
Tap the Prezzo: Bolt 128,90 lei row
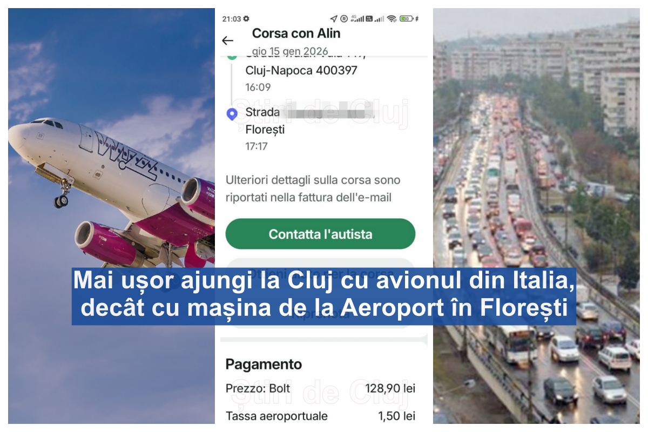pyautogui.click(x=321, y=388)
